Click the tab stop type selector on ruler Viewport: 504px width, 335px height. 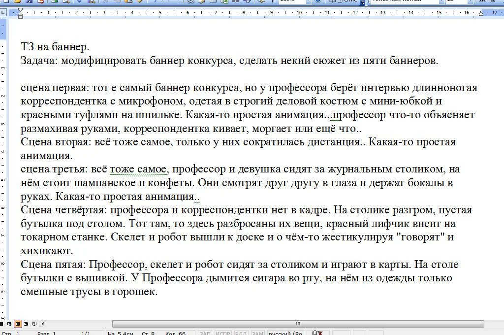click(x=3, y=13)
